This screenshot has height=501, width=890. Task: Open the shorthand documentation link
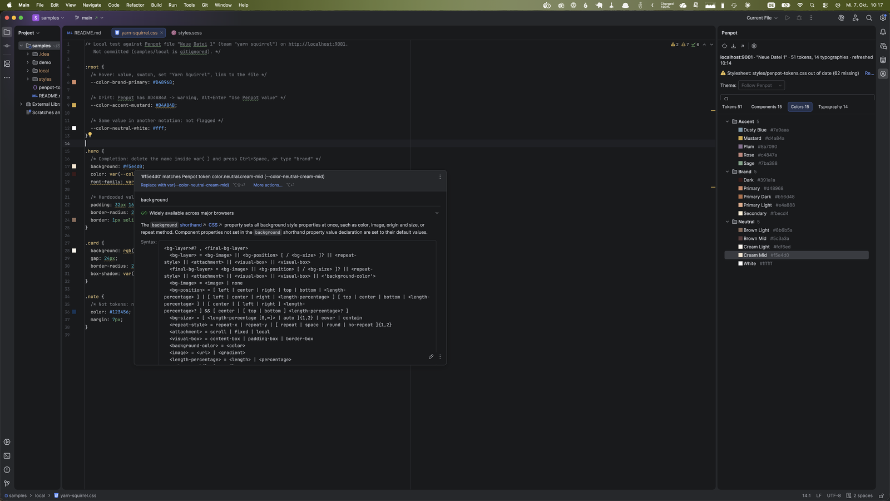[191, 225]
